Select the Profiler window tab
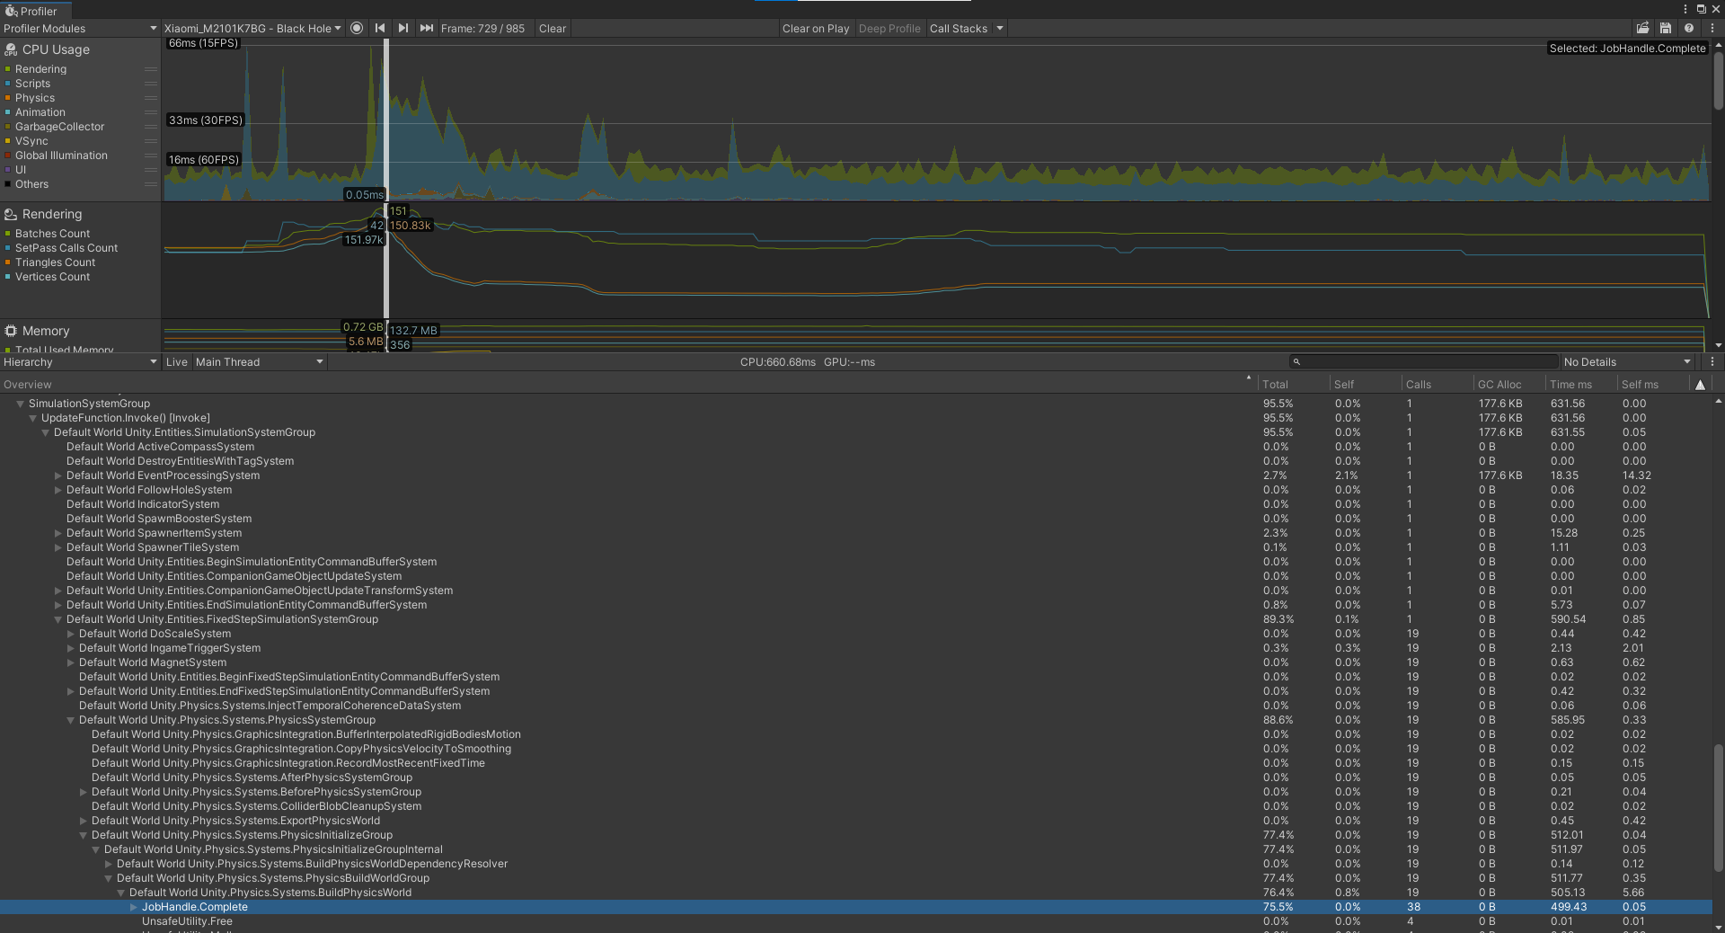Screen dimensions: 1725x933 (36, 11)
